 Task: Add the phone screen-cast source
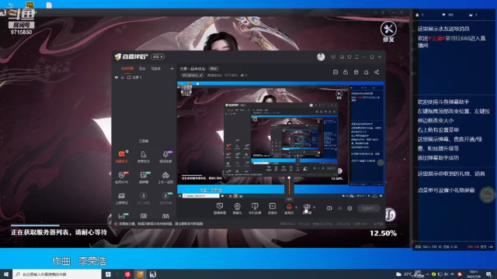coord(255,208)
